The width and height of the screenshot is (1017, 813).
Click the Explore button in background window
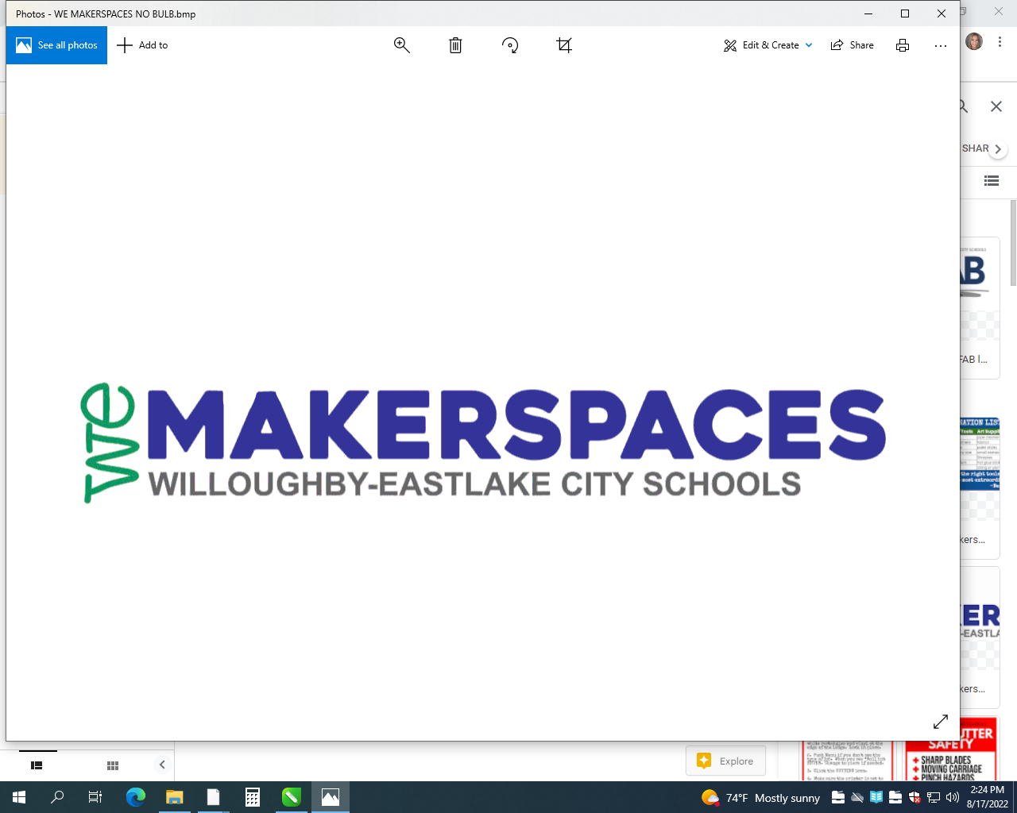tap(725, 761)
